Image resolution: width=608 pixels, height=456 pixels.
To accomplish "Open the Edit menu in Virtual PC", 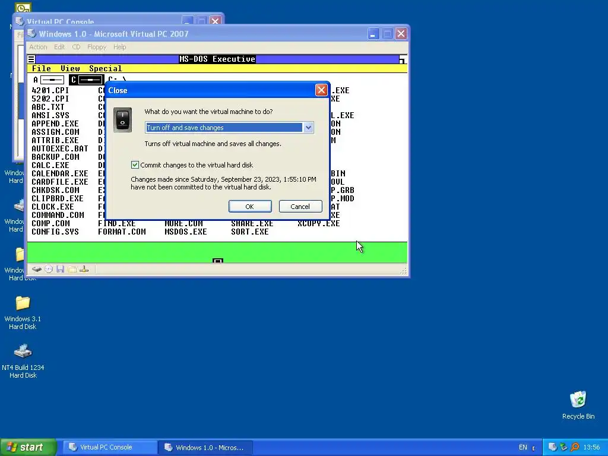I will tap(59, 47).
